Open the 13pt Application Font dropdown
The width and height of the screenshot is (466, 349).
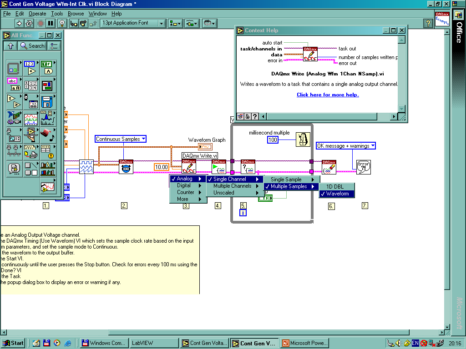[x=132, y=23]
